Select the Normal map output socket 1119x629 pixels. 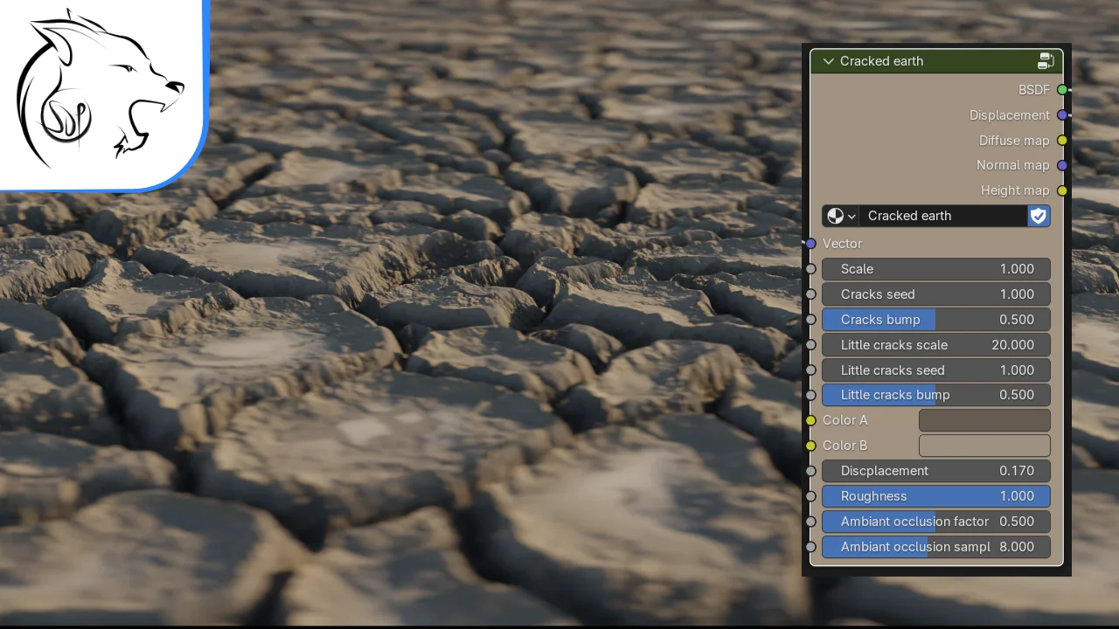pyautogui.click(x=1063, y=165)
